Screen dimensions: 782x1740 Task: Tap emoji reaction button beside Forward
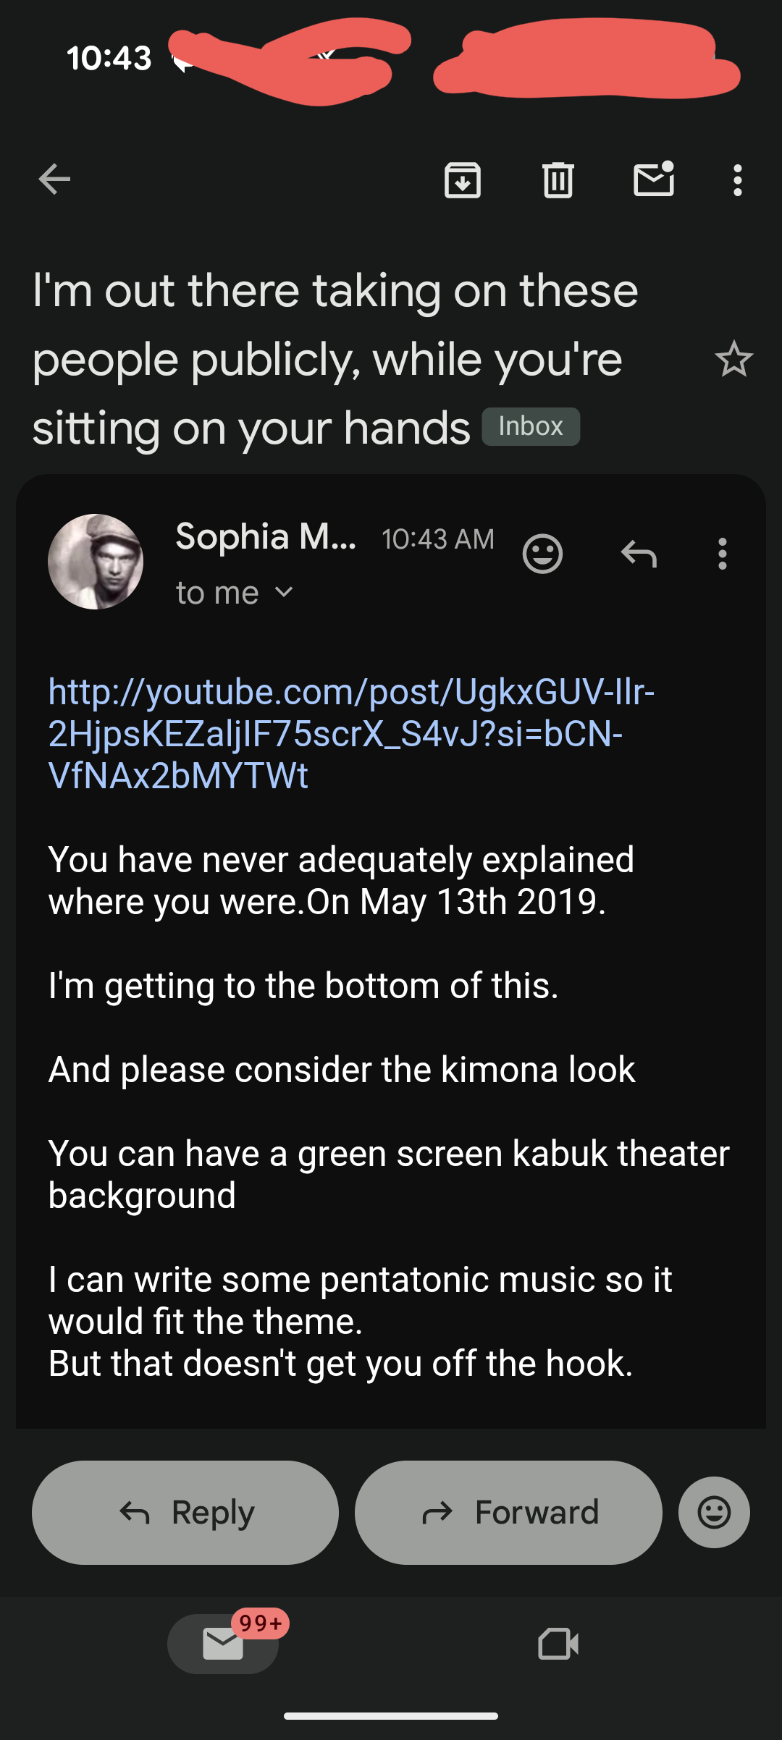pyautogui.click(x=714, y=1512)
